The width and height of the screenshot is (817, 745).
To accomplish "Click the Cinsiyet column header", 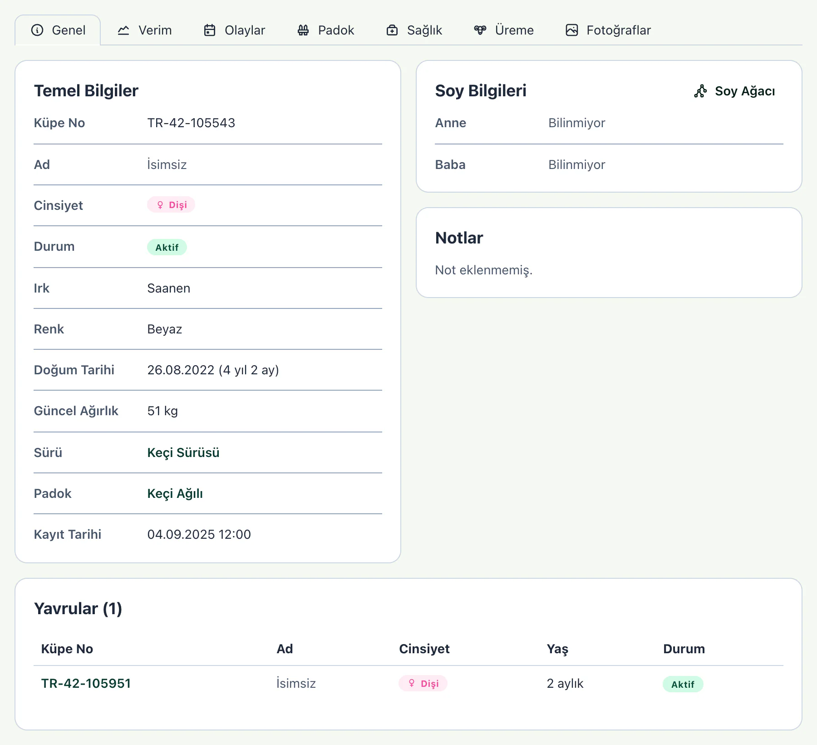I will pos(424,649).
